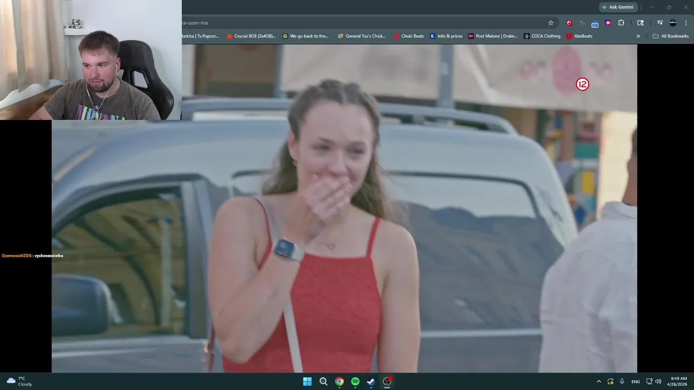The height and width of the screenshot is (390, 694).
Task: Open the 'We go back to the...' bookmark
Action: 306,36
